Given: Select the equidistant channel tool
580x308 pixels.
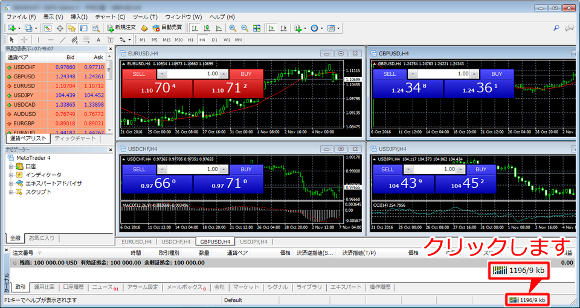Looking at the screenshot, I should click(x=74, y=39).
